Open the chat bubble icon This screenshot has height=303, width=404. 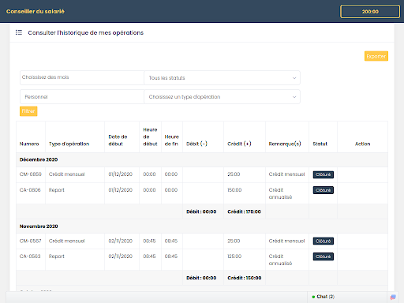coord(393,297)
